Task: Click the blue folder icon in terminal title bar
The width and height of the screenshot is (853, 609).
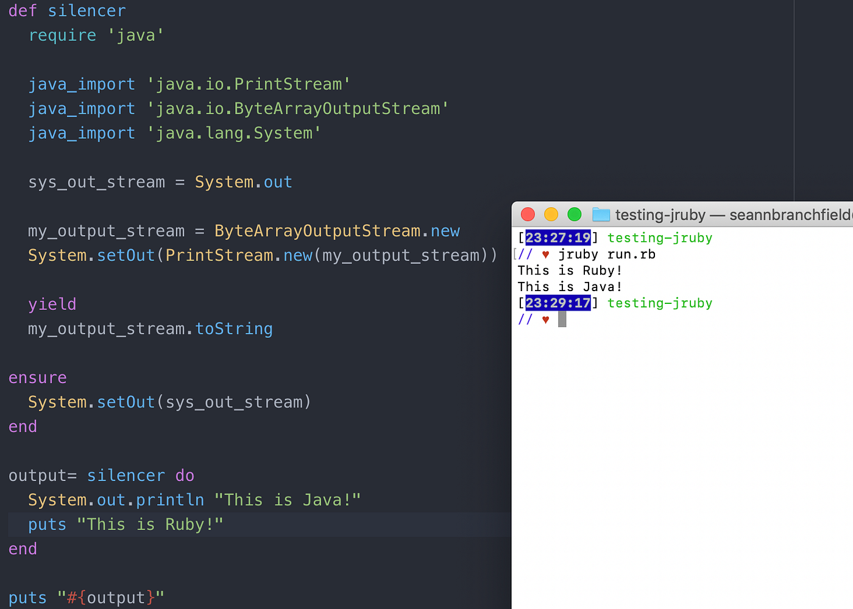Action: click(601, 214)
